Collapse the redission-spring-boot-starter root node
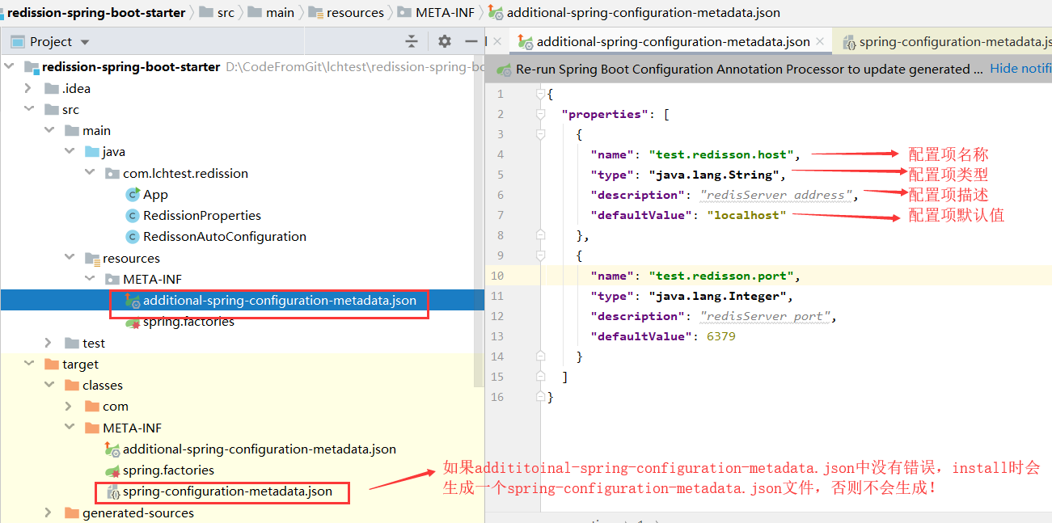This screenshot has height=523, width=1052. pyautogui.click(x=9, y=67)
